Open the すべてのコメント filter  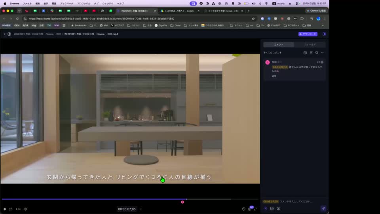pyautogui.click(x=272, y=53)
